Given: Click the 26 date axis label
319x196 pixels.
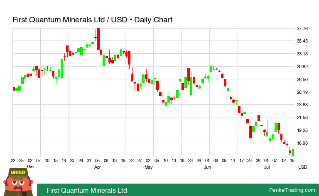Looking at the screenshot, I should [x=199, y=160].
